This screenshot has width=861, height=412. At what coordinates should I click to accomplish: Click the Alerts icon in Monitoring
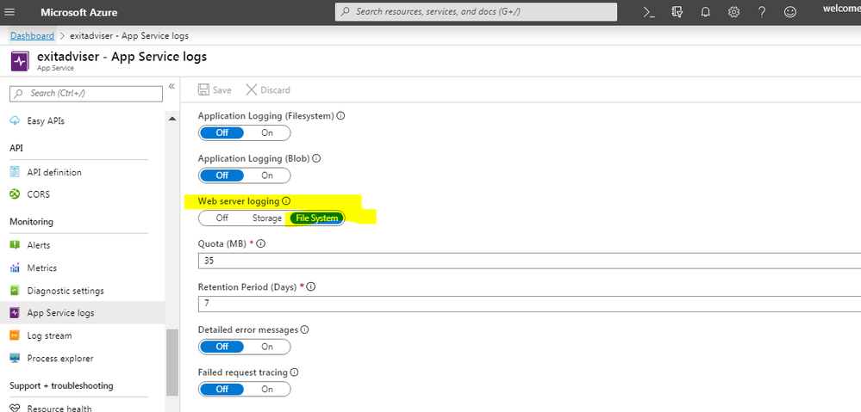[16, 245]
